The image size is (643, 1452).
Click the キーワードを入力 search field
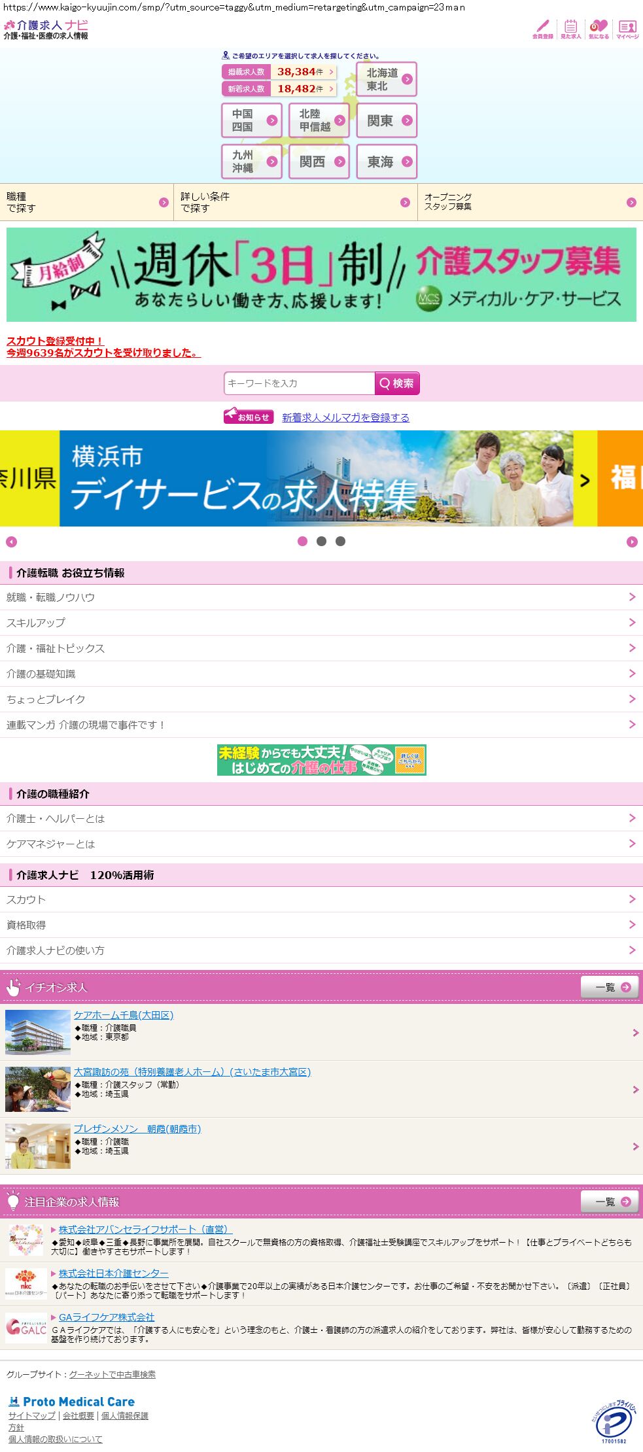tap(299, 383)
